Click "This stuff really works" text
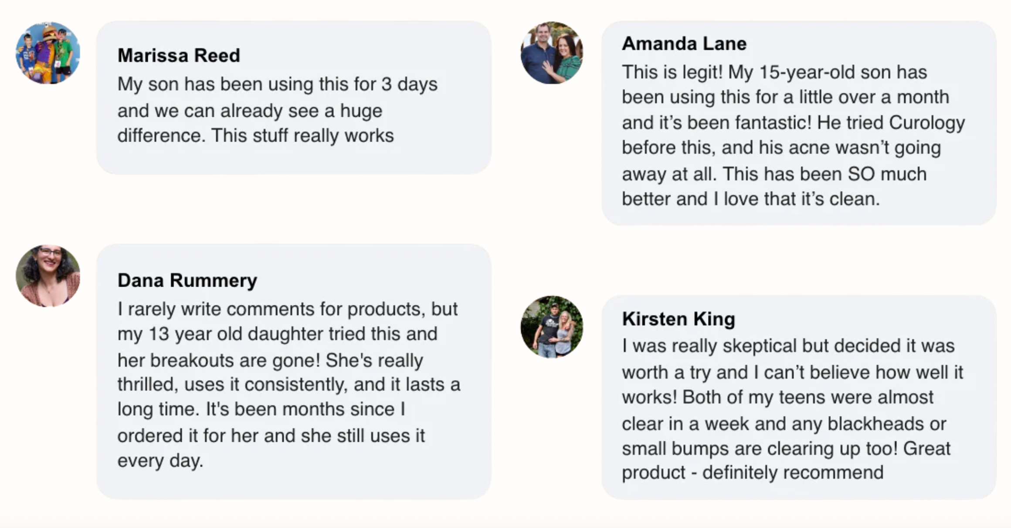 302,135
